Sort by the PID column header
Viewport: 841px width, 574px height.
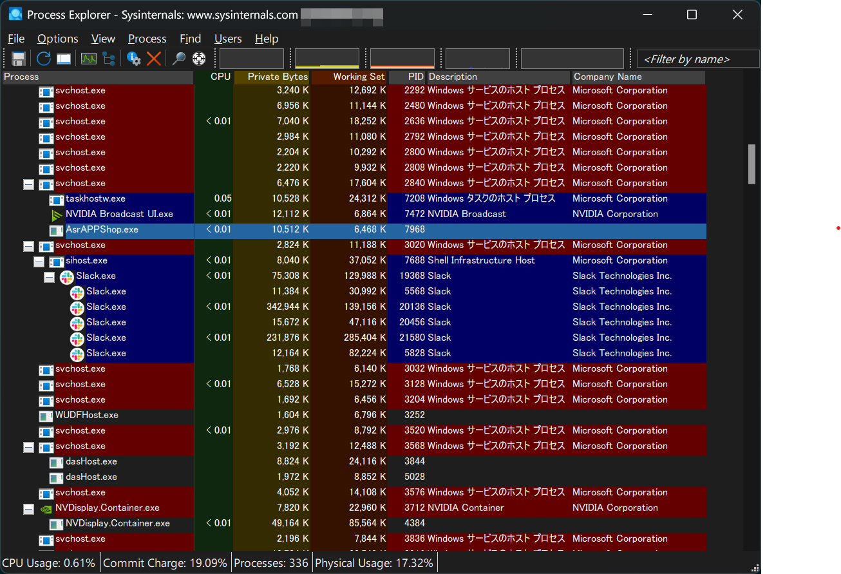pyautogui.click(x=407, y=77)
